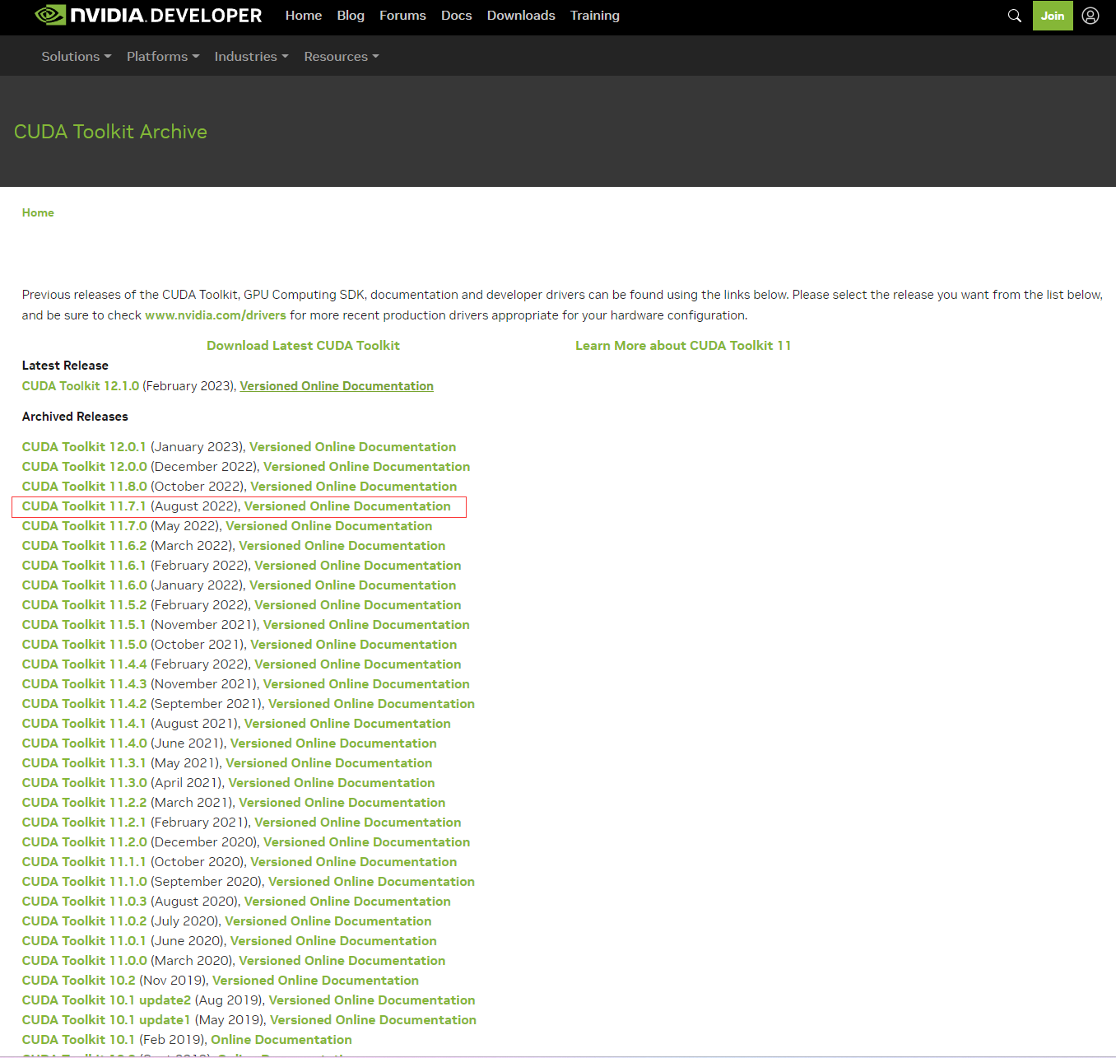This screenshot has height=1058, width=1116.
Task: Click Download Latest CUDA Toolkit link
Action: coord(303,346)
